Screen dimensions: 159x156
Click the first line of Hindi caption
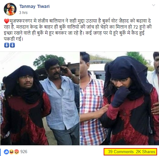point(77,21)
